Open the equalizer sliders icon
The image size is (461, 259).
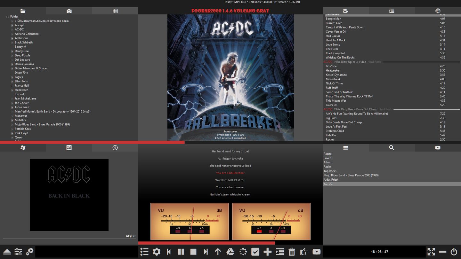pos(18,252)
